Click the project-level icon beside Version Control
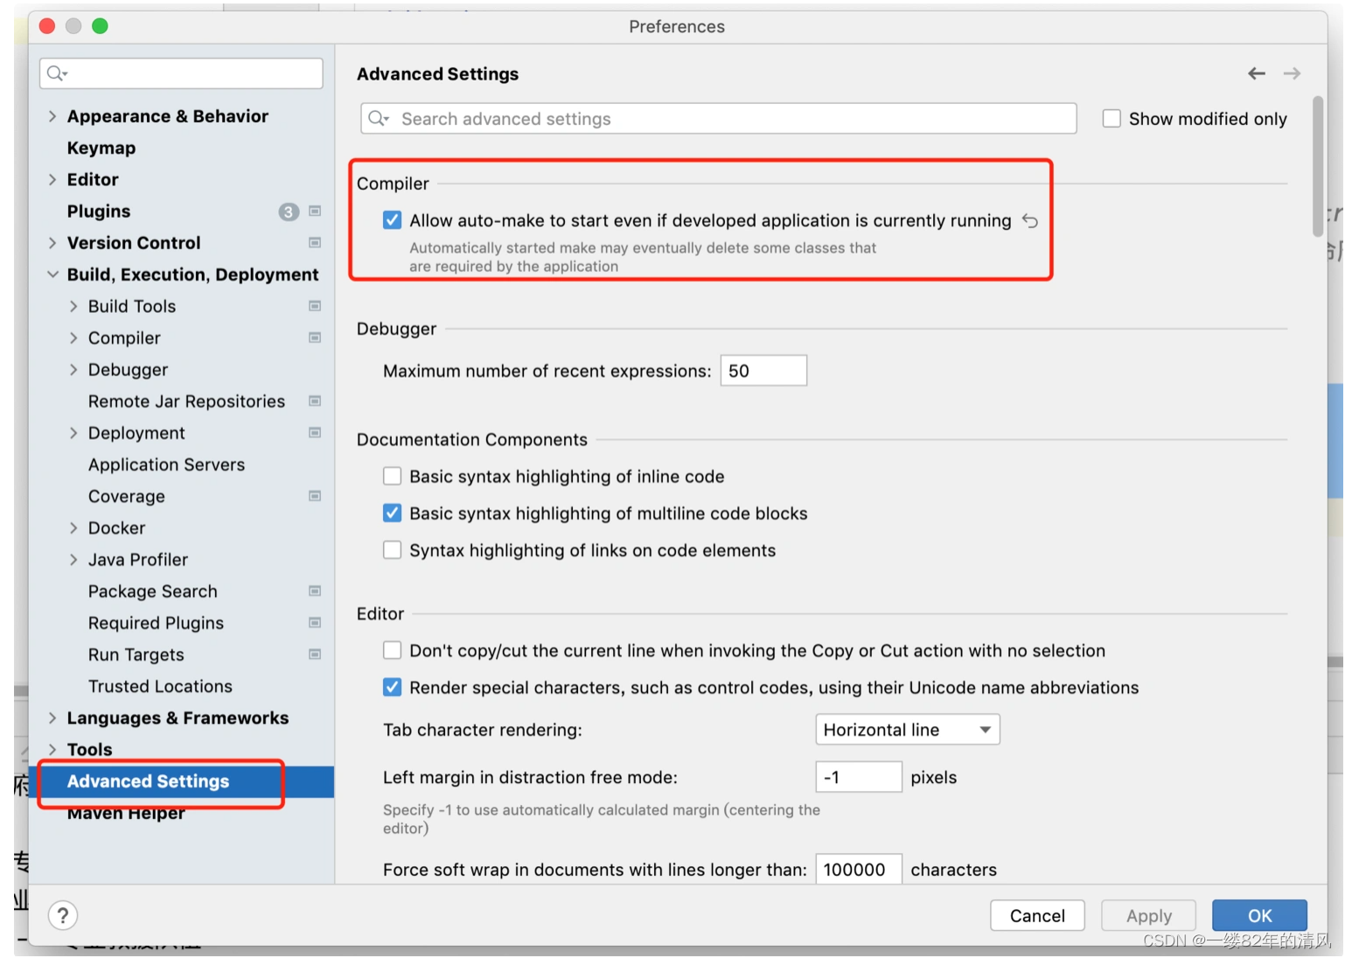 click(x=315, y=243)
